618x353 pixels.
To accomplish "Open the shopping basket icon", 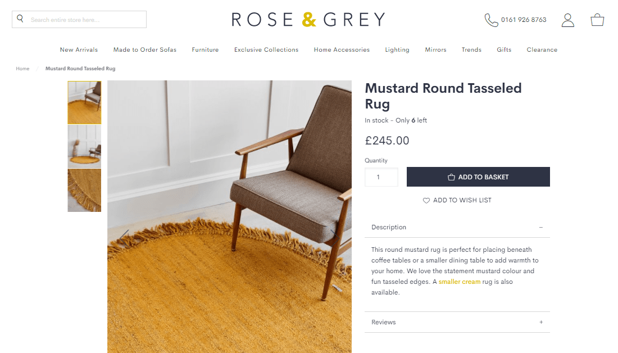I will (x=597, y=20).
